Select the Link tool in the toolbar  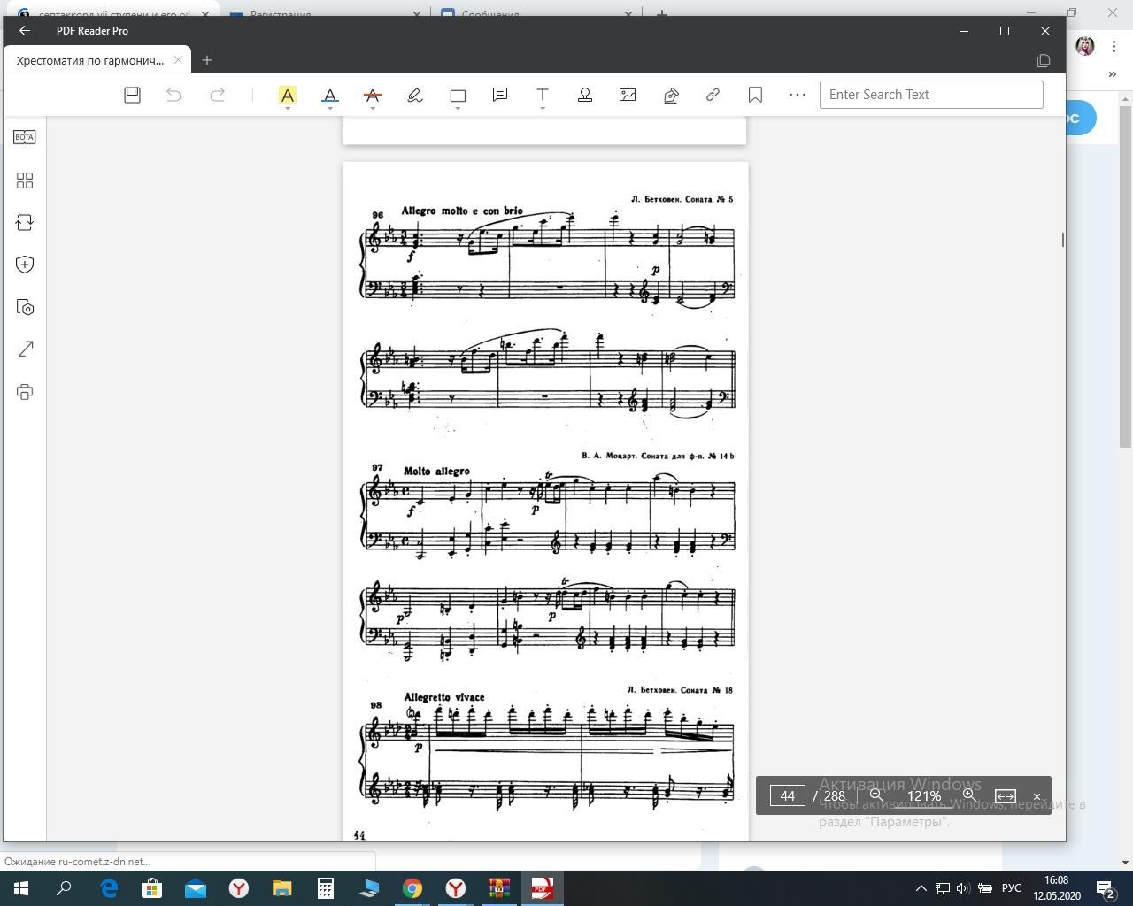pyautogui.click(x=713, y=95)
